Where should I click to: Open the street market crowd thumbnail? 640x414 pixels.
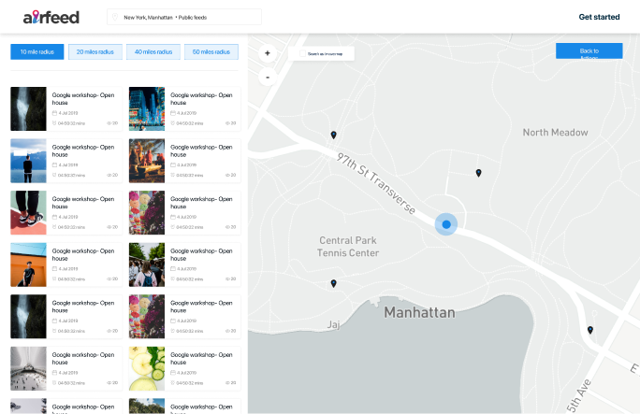coord(147,264)
